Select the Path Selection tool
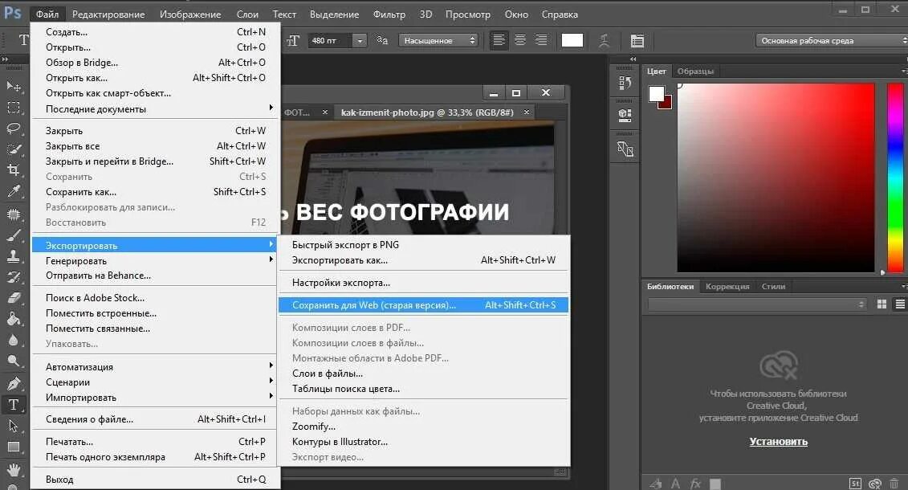 click(14, 426)
